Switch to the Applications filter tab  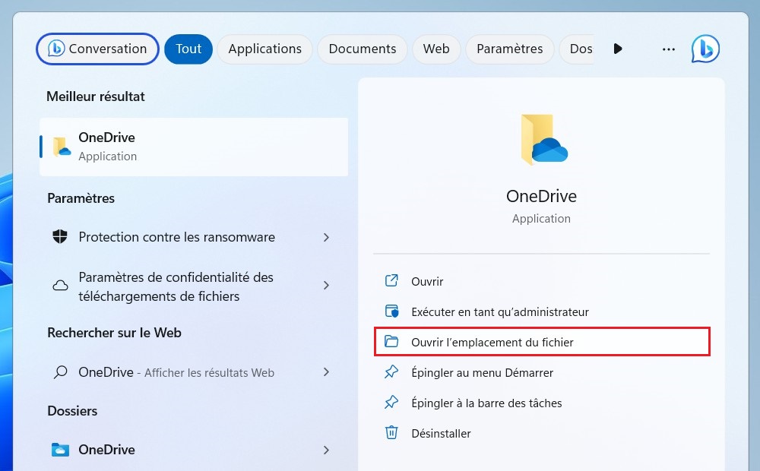coord(264,49)
